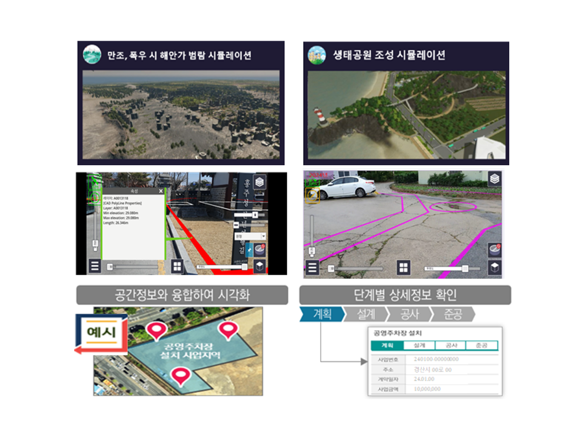Open the hamburger menu in the parking lot AR view

(x=312, y=268)
